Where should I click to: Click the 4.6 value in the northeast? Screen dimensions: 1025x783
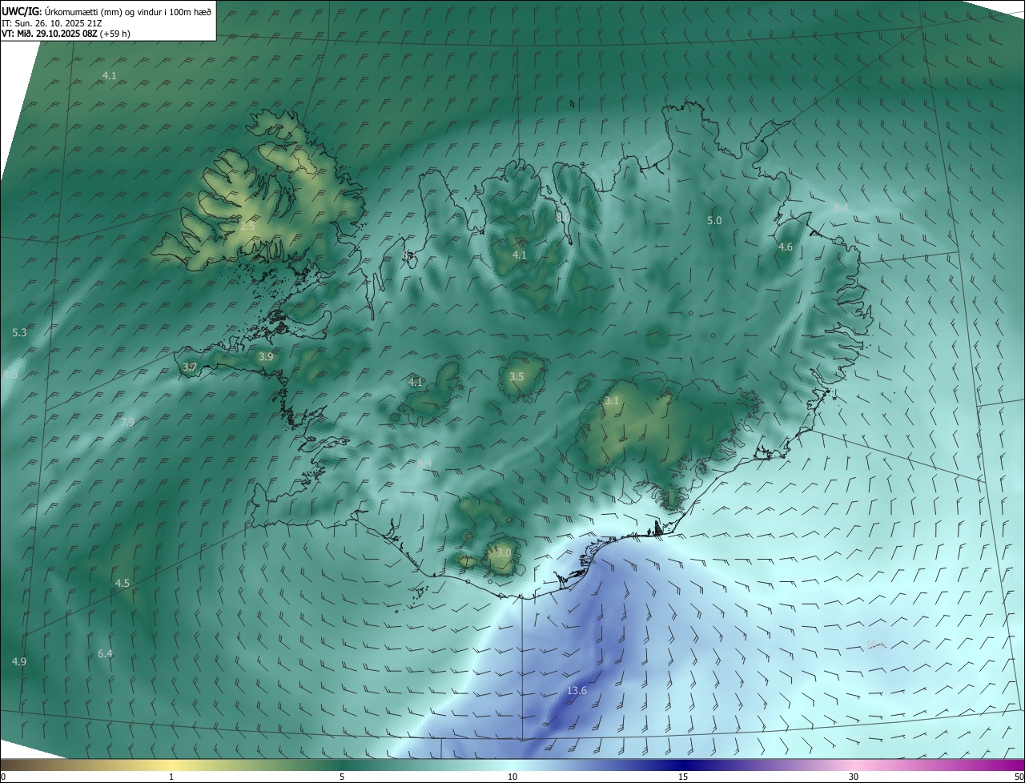(786, 247)
